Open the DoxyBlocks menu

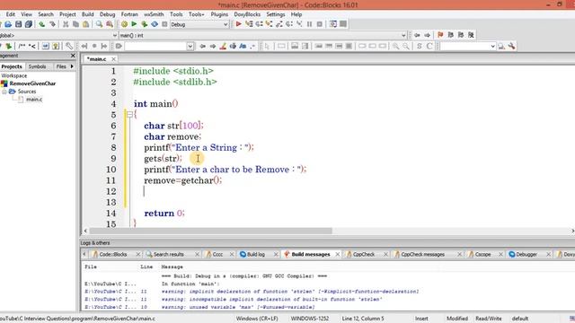[x=247, y=14]
